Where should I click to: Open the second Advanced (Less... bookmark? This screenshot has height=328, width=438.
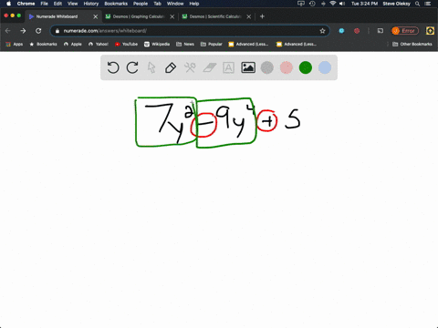pyautogui.click(x=297, y=44)
